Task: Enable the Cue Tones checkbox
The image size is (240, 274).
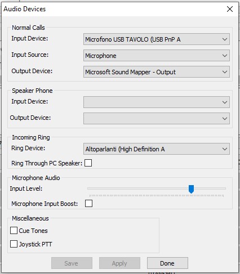Action: [x=14, y=231]
